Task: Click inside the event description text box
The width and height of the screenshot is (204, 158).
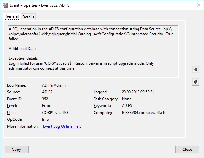Action: point(93,51)
